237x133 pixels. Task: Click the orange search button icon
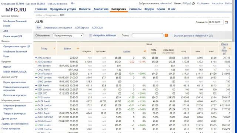pyautogui.click(x=166, y=35)
